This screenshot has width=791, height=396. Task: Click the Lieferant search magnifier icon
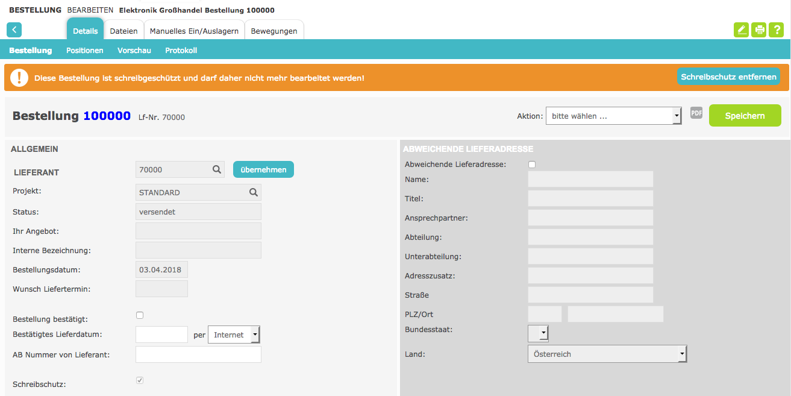pyautogui.click(x=217, y=170)
